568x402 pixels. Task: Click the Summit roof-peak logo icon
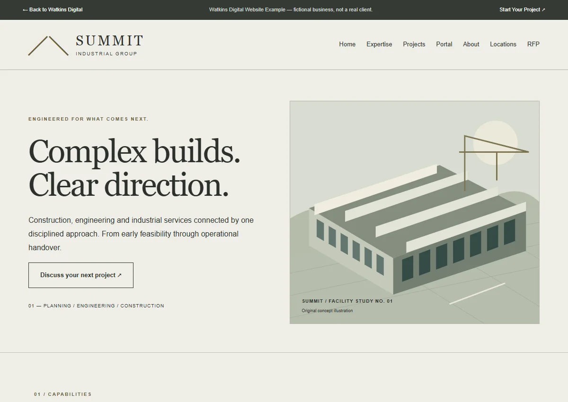pos(48,46)
